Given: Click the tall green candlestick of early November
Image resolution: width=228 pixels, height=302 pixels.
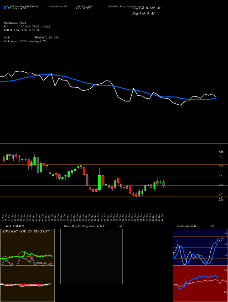Looking at the screenshot, I should 99,183.
